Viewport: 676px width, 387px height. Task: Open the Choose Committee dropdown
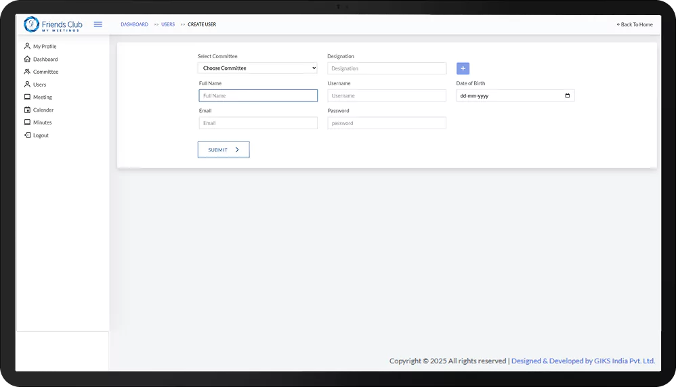click(x=257, y=68)
